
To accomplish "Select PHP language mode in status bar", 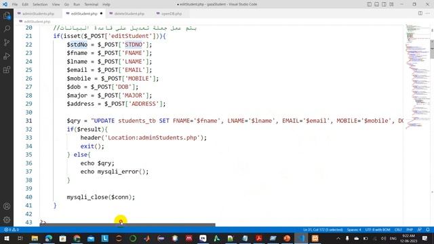I will (x=410, y=230).
